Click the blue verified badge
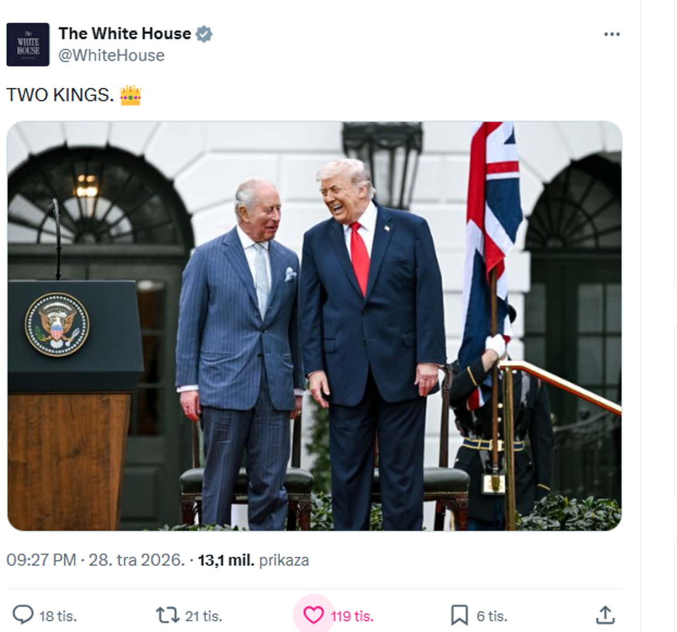Screen dimensions: 677x632 [x=204, y=34]
